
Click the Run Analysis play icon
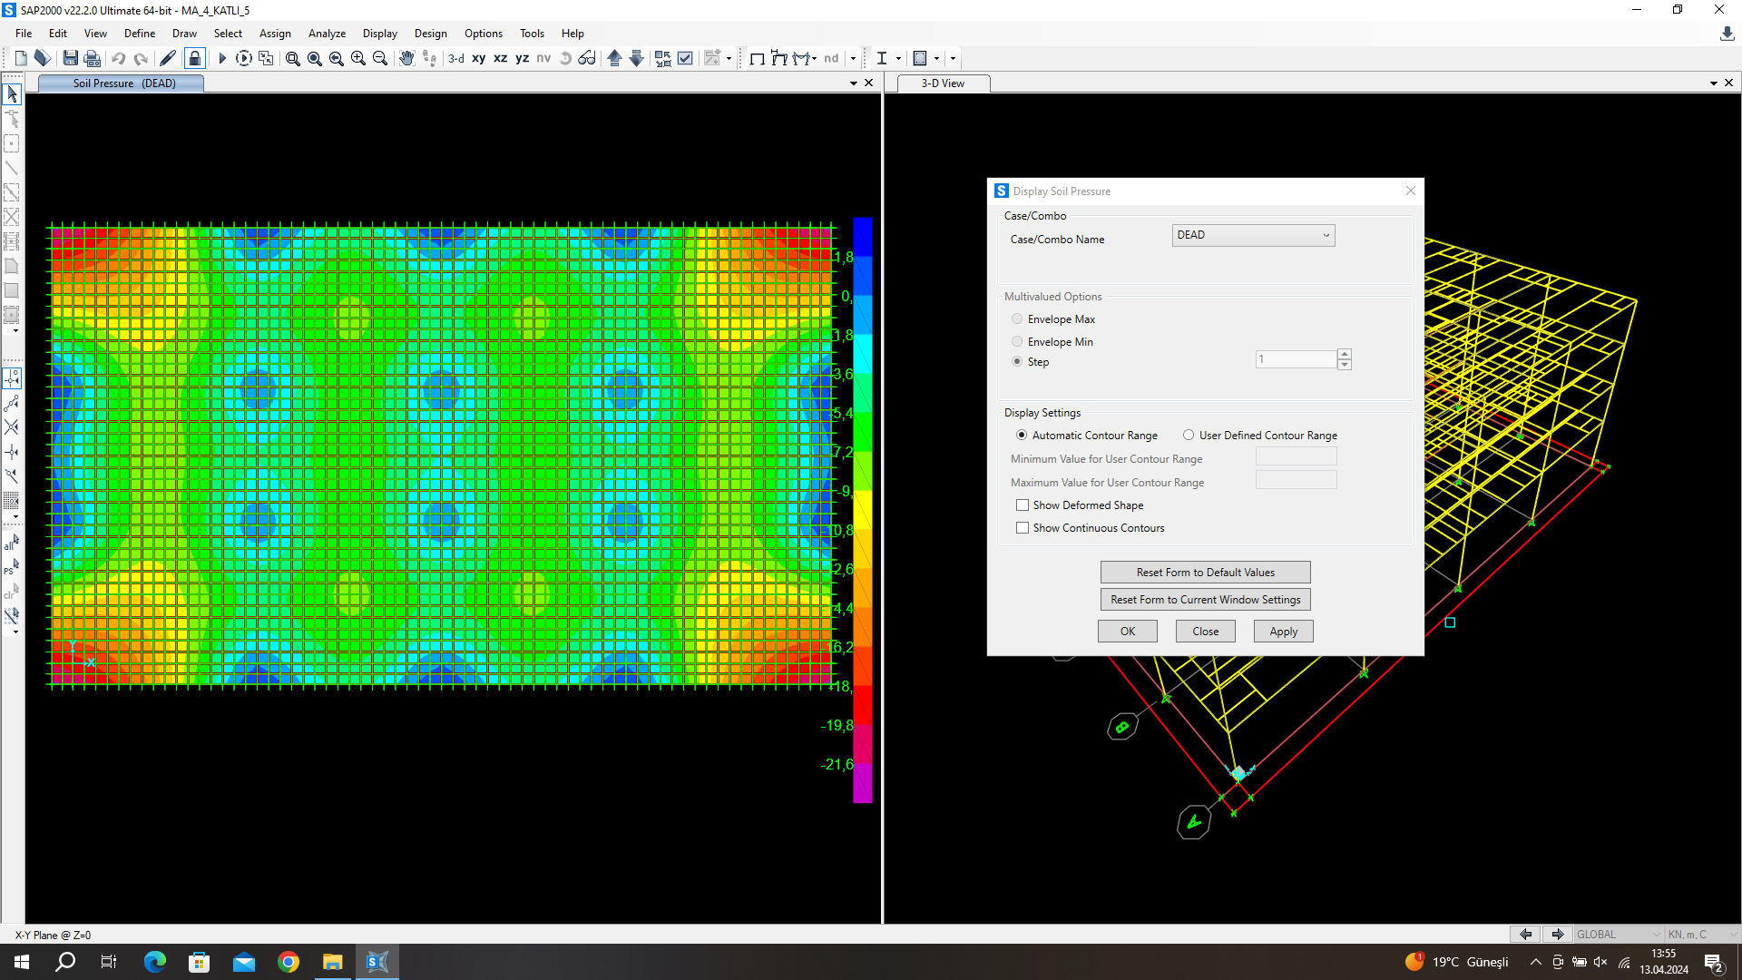pyautogui.click(x=221, y=58)
